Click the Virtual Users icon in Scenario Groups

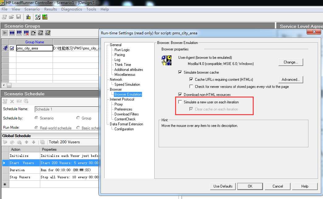point(12,33)
